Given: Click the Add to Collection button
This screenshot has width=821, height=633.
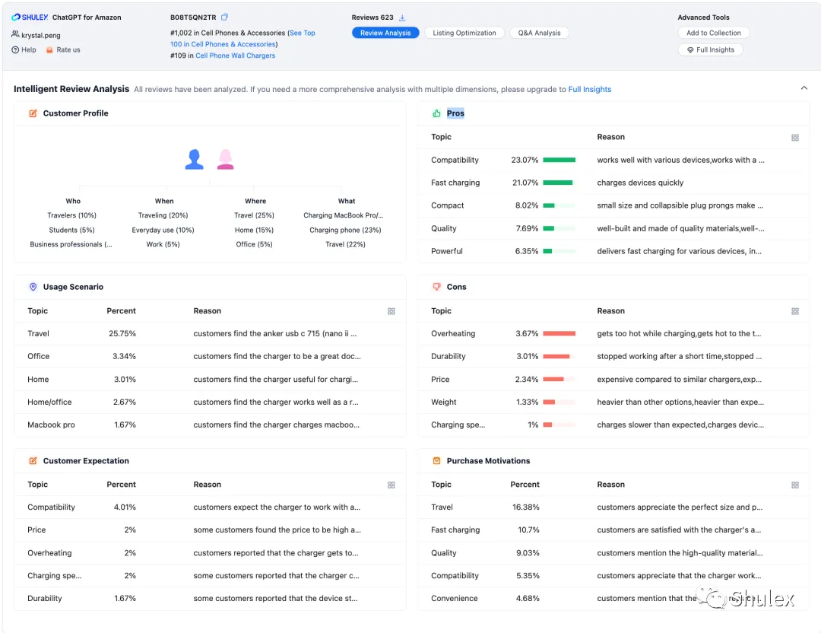Looking at the screenshot, I should tap(713, 33).
